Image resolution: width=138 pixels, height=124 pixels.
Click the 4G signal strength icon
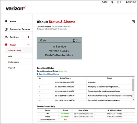pos(105,2)
